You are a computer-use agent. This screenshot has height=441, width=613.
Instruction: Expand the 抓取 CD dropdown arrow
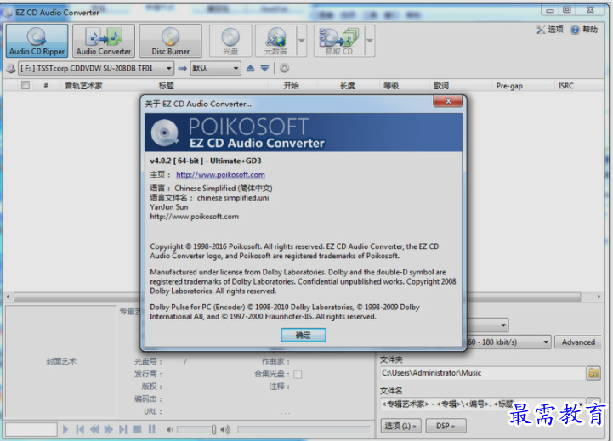click(370, 41)
